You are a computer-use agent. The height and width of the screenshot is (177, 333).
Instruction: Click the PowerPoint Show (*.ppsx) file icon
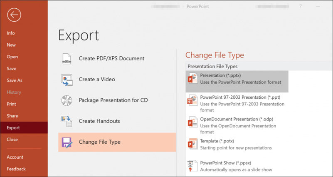click(193, 166)
